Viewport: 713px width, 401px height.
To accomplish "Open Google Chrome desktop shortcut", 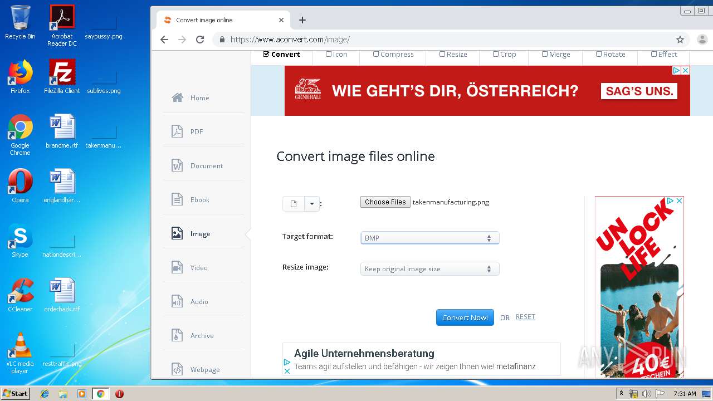I will [20, 135].
